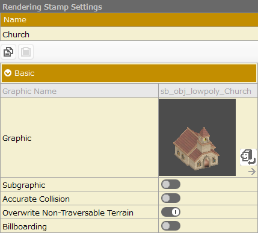
Task: Click the sb_obj_lowpoly_Church graphic name value
Action: pyautogui.click(x=206, y=92)
